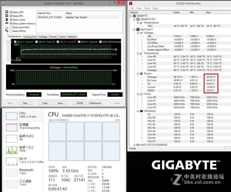Viewport: 231px width, 192px height.
Task: Click the GIGABYTE P37 motherboard icon
Action: pyautogui.click(x=138, y=19)
